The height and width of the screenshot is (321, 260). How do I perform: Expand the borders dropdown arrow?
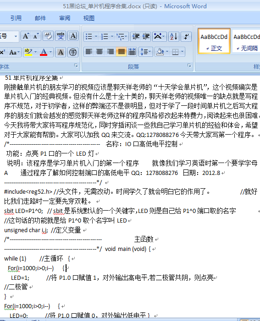183,52
